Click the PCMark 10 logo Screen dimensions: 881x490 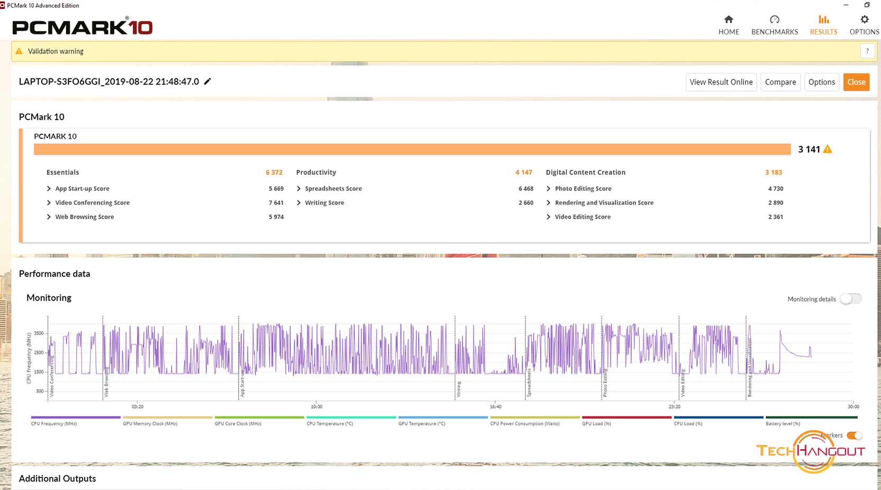pyautogui.click(x=83, y=26)
